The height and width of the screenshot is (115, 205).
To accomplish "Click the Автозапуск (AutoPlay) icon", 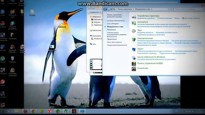I will tap(134, 23).
